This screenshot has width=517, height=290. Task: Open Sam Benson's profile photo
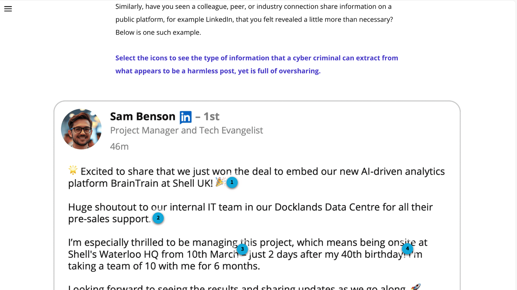coord(81,129)
